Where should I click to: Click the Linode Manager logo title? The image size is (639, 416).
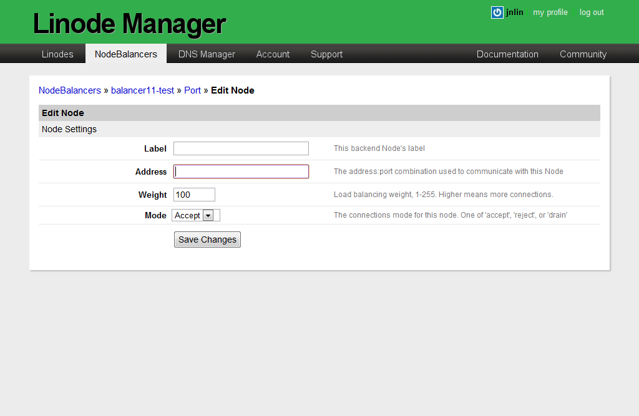129,23
